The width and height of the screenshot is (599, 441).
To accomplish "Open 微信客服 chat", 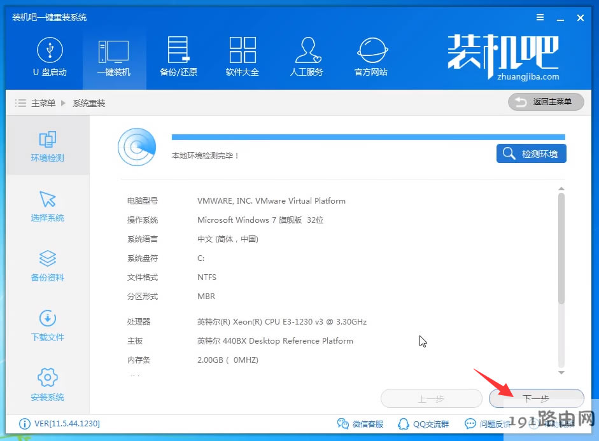I will click(x=360, y=423).
